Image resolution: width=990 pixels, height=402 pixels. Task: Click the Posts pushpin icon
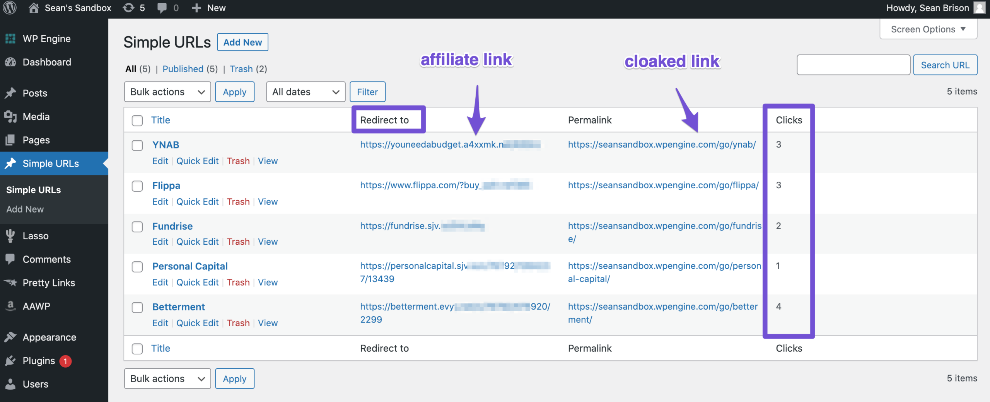tap(10, 93)
